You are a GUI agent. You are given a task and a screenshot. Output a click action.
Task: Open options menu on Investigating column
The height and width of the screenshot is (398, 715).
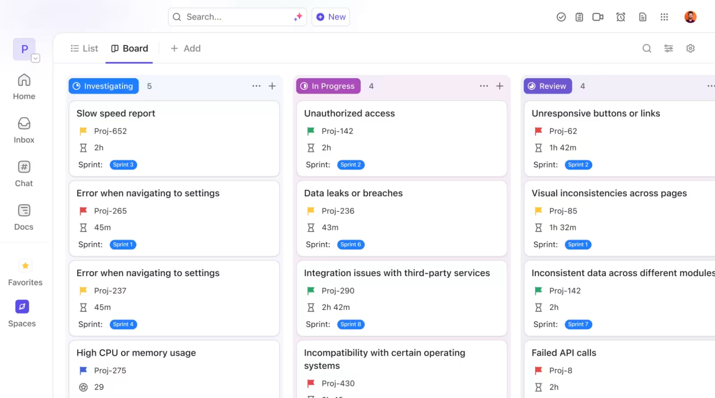[x=256, y=86]
